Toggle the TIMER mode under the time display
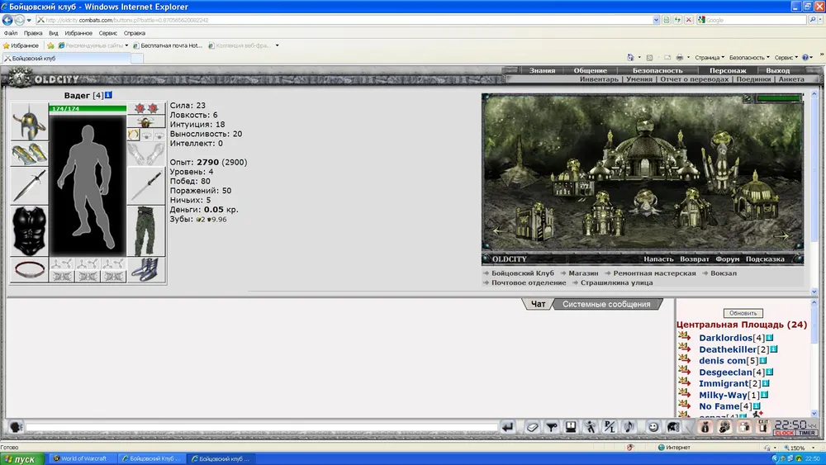Screen dimensions: 826x465 point(807,433)
